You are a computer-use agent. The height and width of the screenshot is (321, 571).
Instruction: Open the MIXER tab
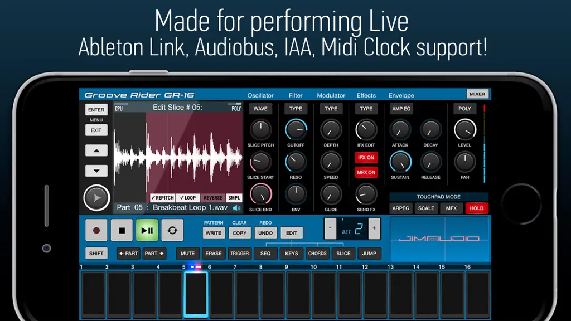click(477, 94)
